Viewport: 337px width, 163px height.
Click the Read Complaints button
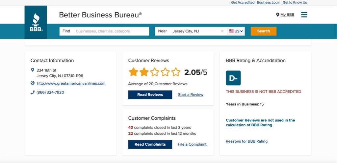150,144
